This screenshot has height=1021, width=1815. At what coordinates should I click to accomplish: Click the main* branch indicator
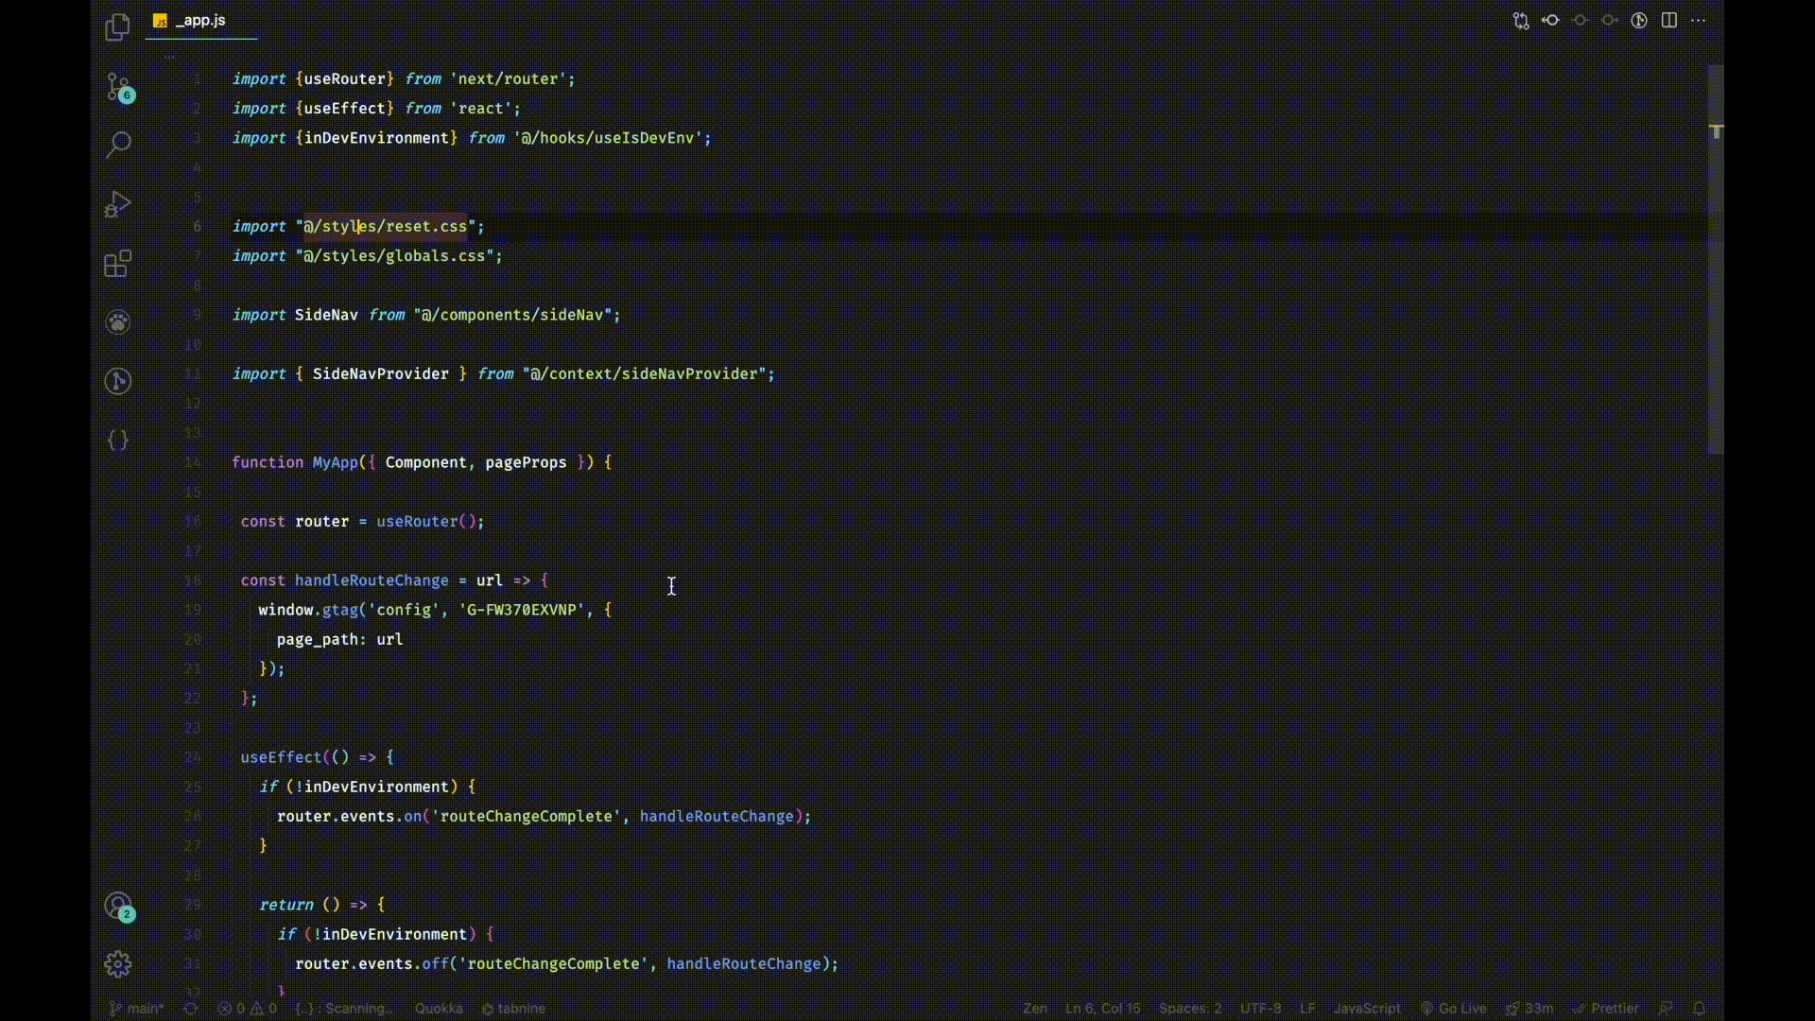coord(135,1009)
